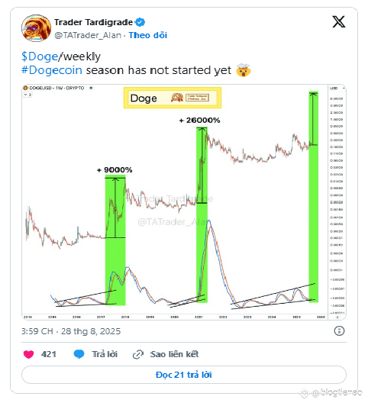
Task: Click the 'Trả lời' reply button
Action: point(105,354)
